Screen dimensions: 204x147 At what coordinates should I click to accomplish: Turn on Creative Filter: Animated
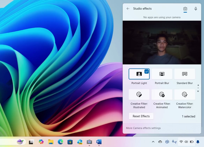click(x=162, y=94)
